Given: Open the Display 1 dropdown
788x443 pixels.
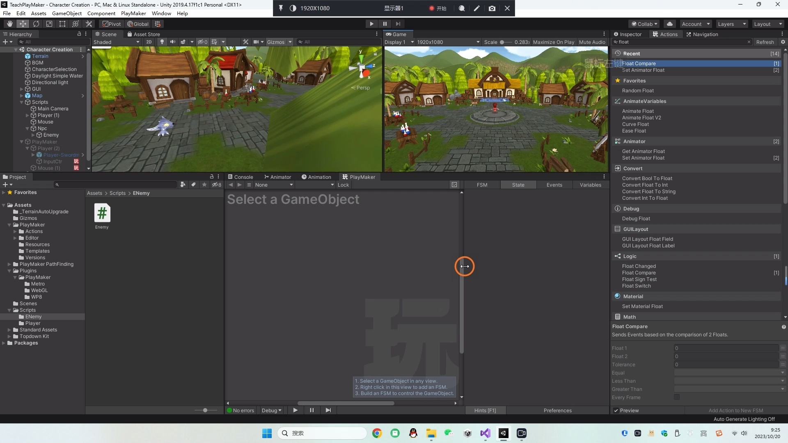Looking at the screenshot, I should click(399, 42).
